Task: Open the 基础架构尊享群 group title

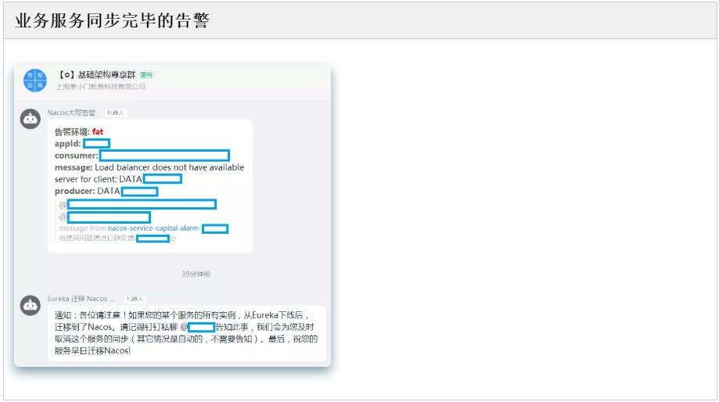Action: 97,75
